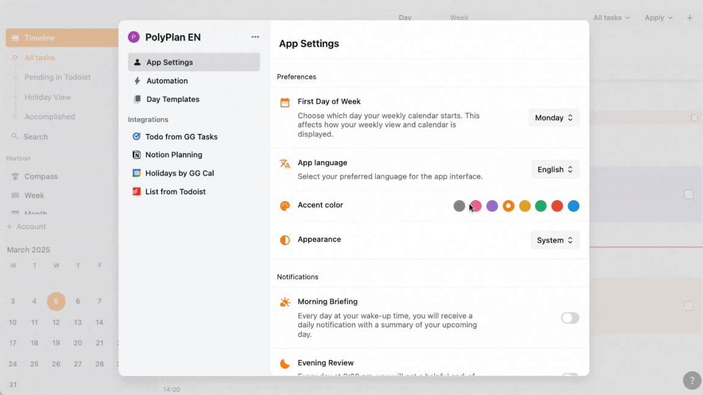Select App Settings in sidebar
This screenshot has height=395, width=703.
tap(193, 62)
